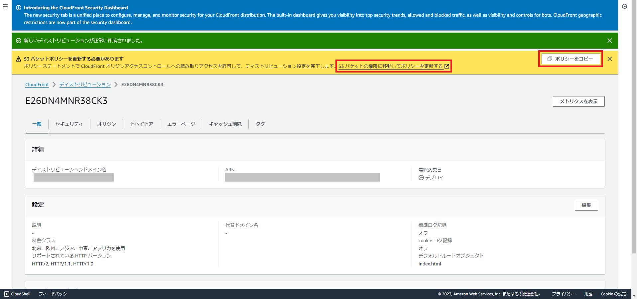
Task: Switch to the エラーページ tab
Action: (181, 124)
